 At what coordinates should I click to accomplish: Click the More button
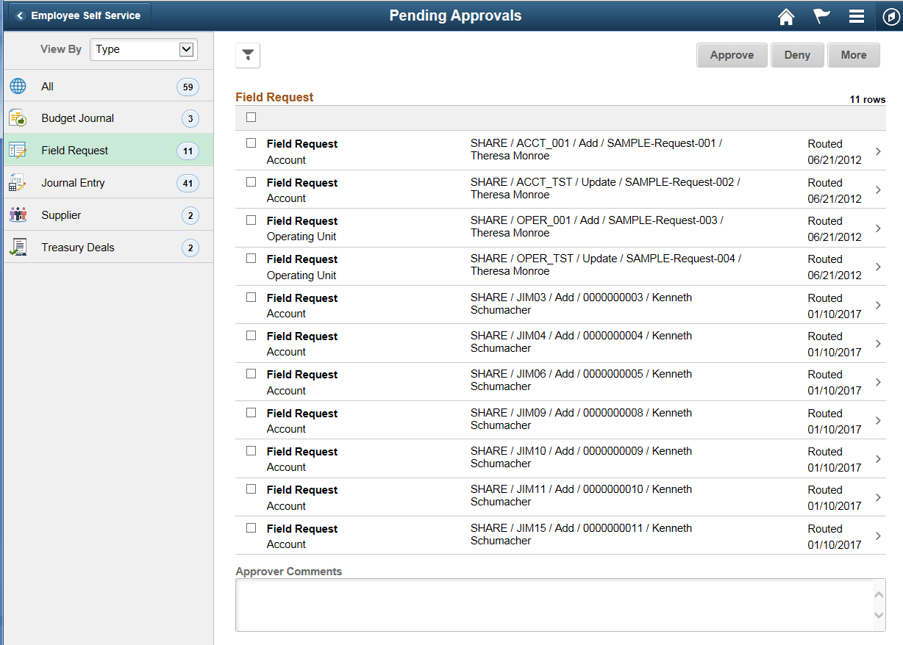[854, 54]
